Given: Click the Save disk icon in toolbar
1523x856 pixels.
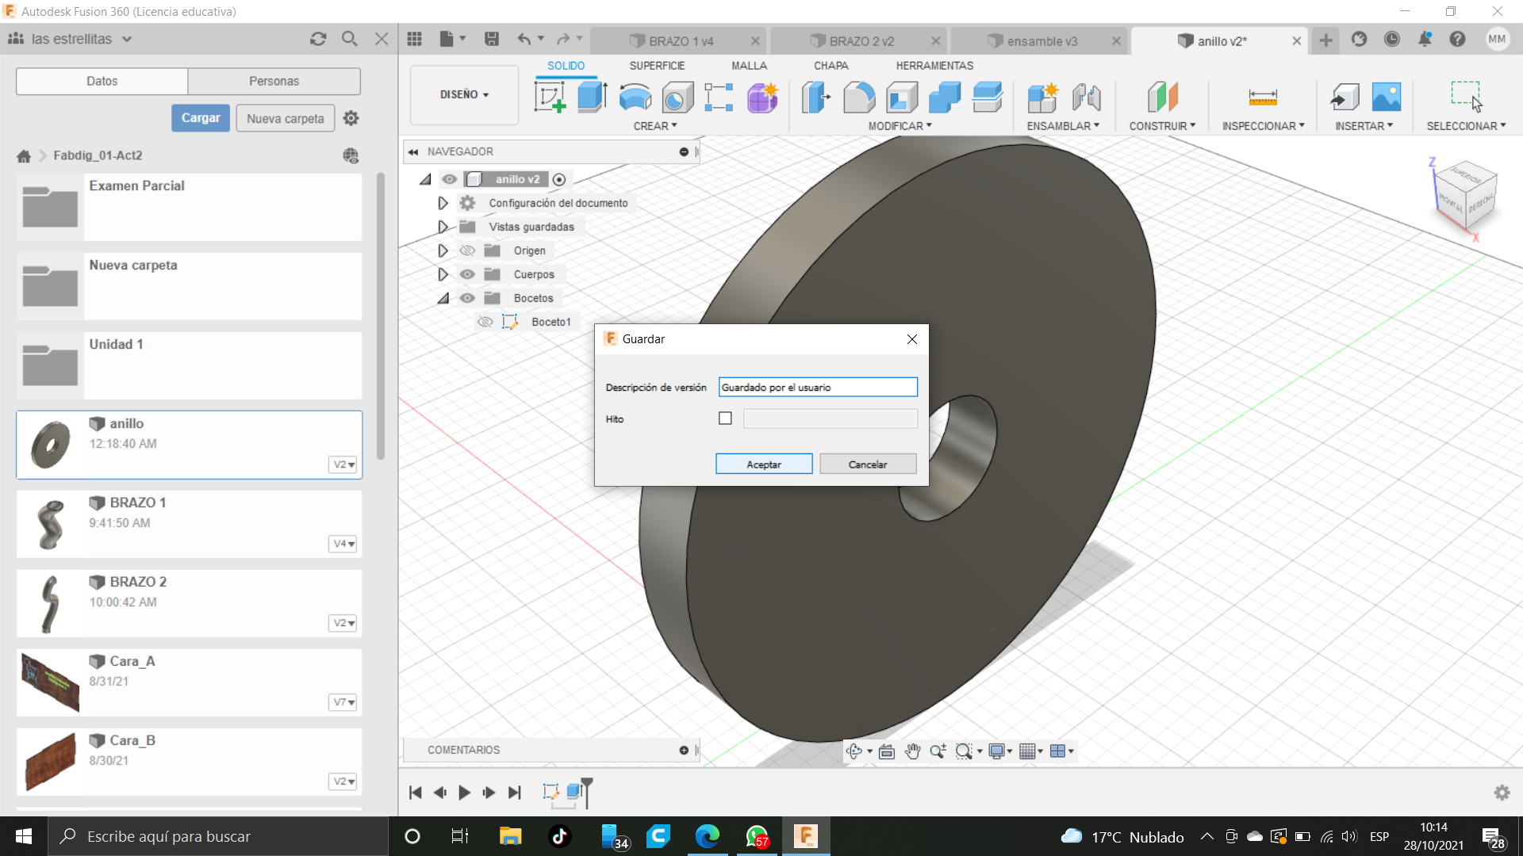Looking at the screenshot, I should tap(492, 39).
